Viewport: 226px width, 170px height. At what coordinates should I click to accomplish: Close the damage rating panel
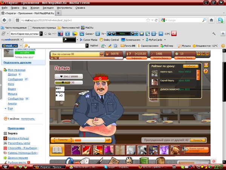(206, 65)
